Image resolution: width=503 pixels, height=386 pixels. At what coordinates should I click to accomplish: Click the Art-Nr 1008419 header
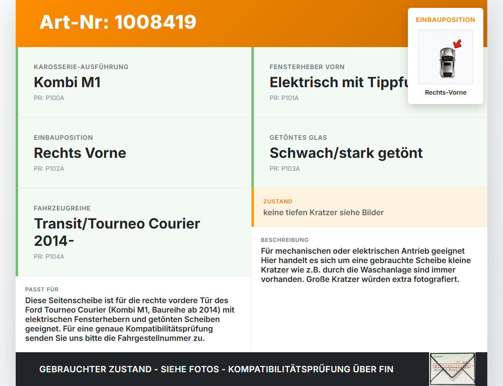117,22
